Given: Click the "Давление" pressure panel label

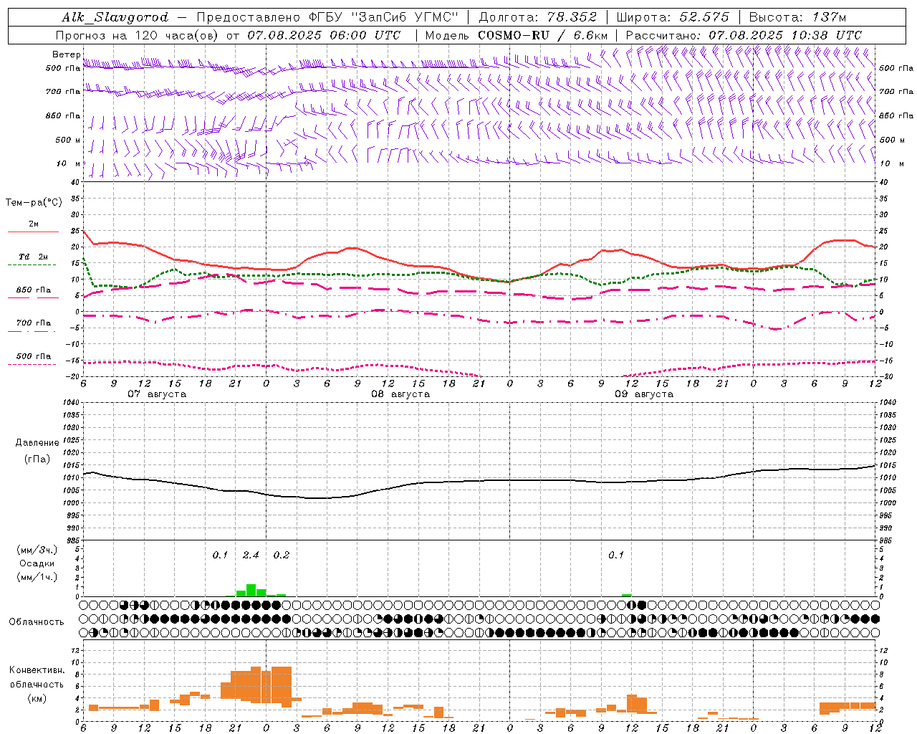Looking at the screenshot, I should [37, 443].
